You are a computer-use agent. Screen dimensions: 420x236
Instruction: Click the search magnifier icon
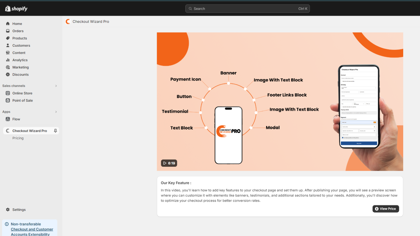(x=190, y=9)
